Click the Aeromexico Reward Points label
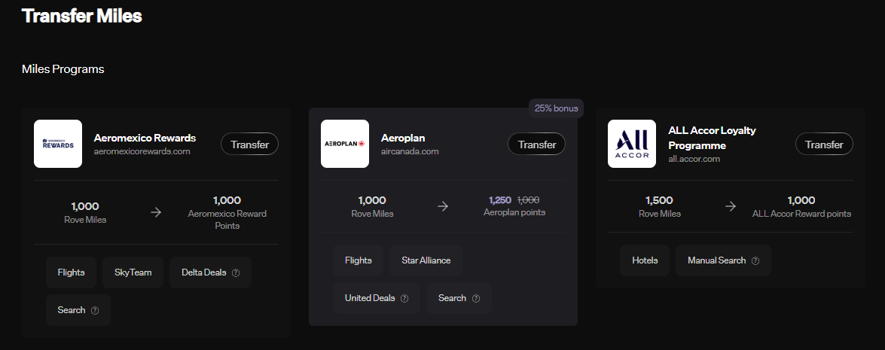885x350 pixels. point(227,220)
